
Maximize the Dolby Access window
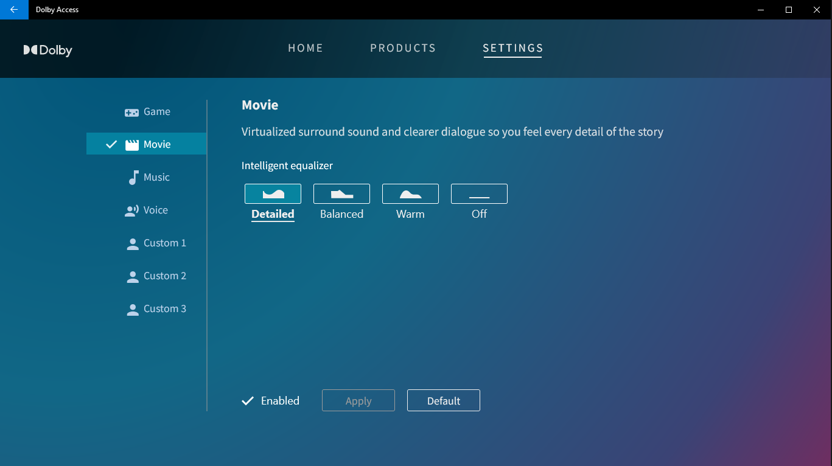pyautogui.click(x=789, y=10)
